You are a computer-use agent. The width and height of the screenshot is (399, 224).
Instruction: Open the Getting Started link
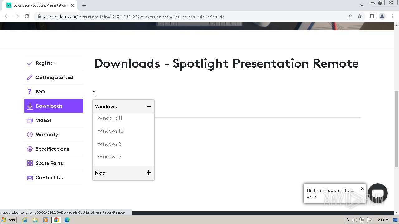point(55,77)
